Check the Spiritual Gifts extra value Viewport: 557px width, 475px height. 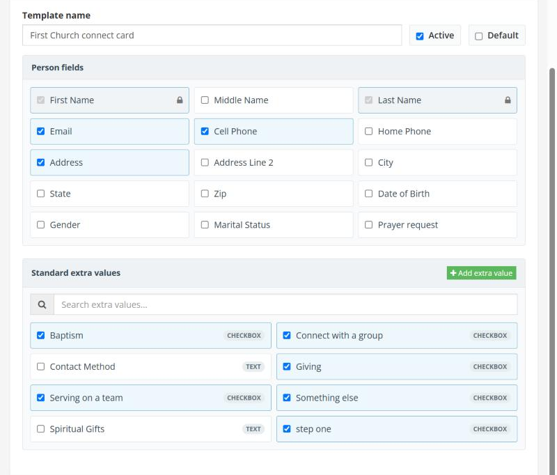tap(41, 429)
